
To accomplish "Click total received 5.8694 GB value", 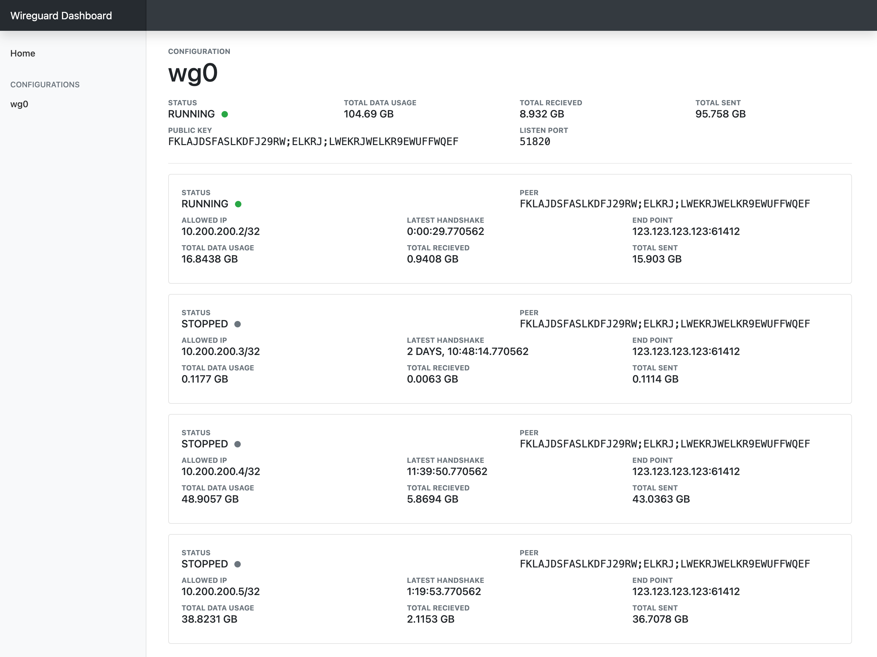I will [432, 499].
